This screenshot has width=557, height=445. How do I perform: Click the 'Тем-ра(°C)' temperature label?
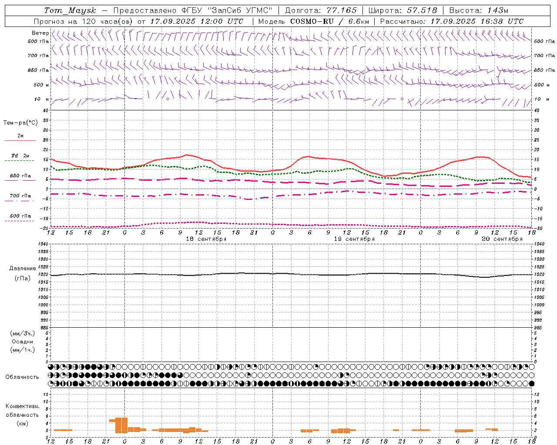tap(20, 123)
